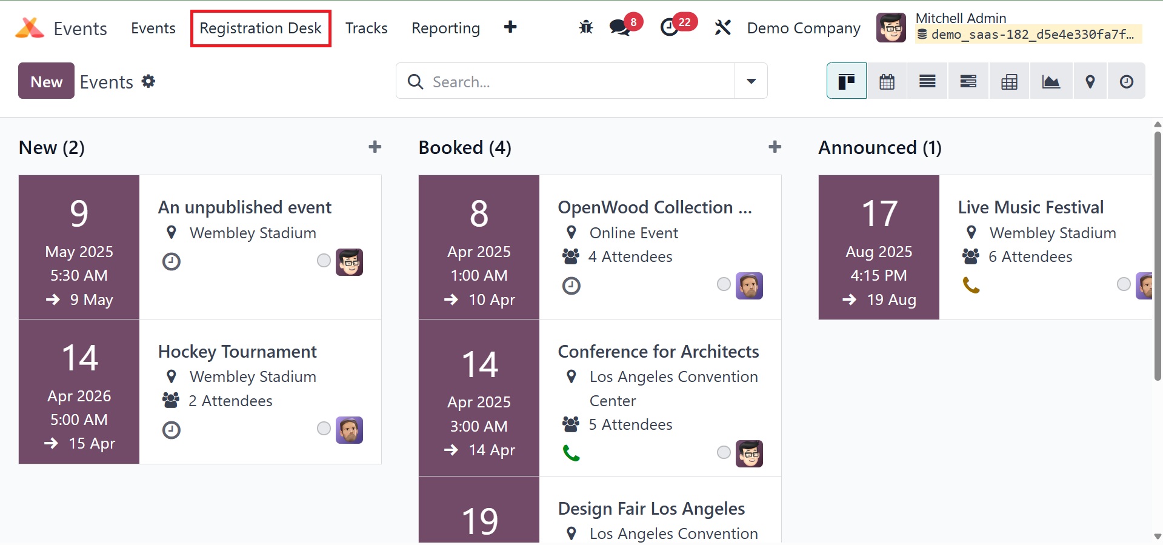Switch to map view
The image size is (1163, 545).
[x=1090, y=81]
